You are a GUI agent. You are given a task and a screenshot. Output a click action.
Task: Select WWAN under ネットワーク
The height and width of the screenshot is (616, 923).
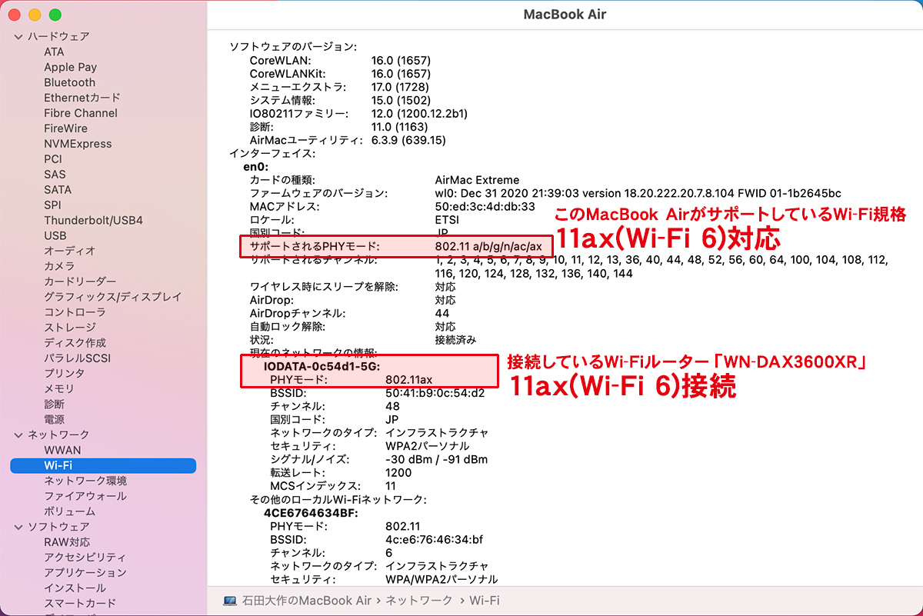click(62, 450)
